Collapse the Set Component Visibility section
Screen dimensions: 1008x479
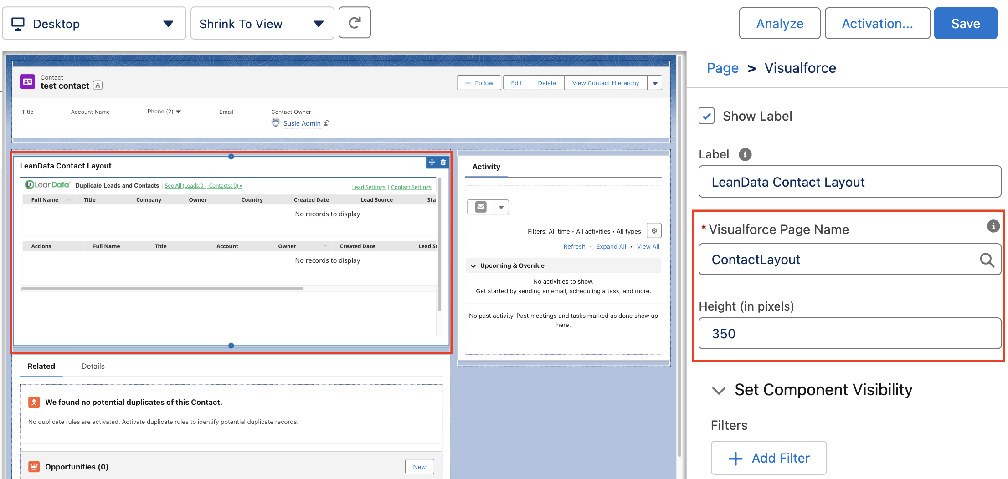pyautogui.click(x=719, y=390)
